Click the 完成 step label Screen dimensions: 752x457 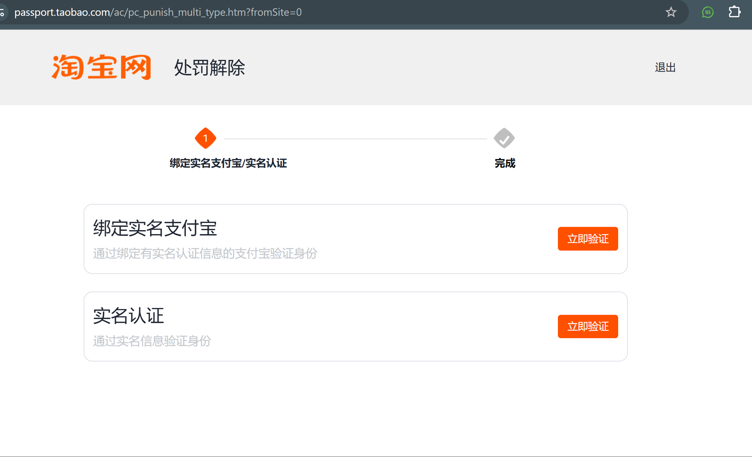(x=504, y=163)
